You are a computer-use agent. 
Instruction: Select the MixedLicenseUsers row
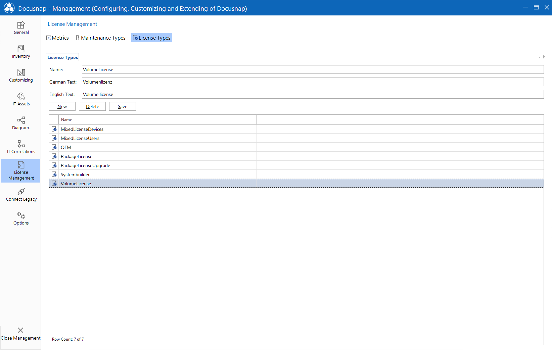[296, 138]
